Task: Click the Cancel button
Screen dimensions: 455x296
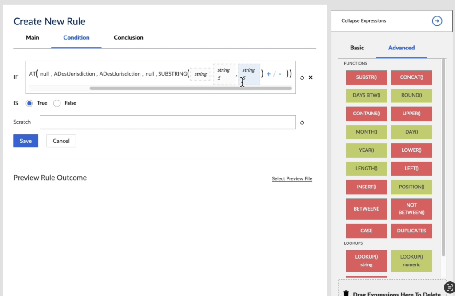Action: pyautogui.click(x=61, y=141)
